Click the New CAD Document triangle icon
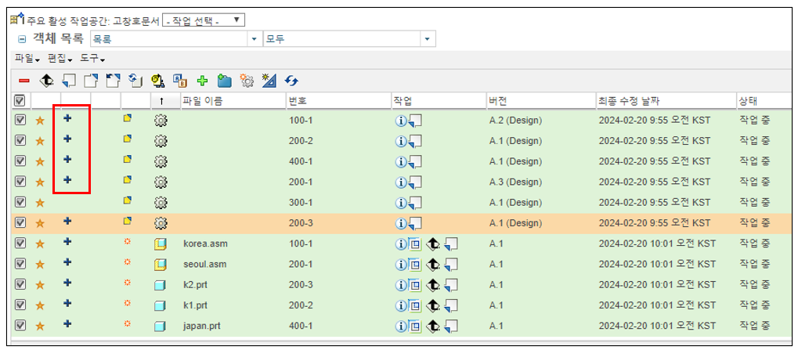This screenshot has width=798, height=350. click(269, 81)
